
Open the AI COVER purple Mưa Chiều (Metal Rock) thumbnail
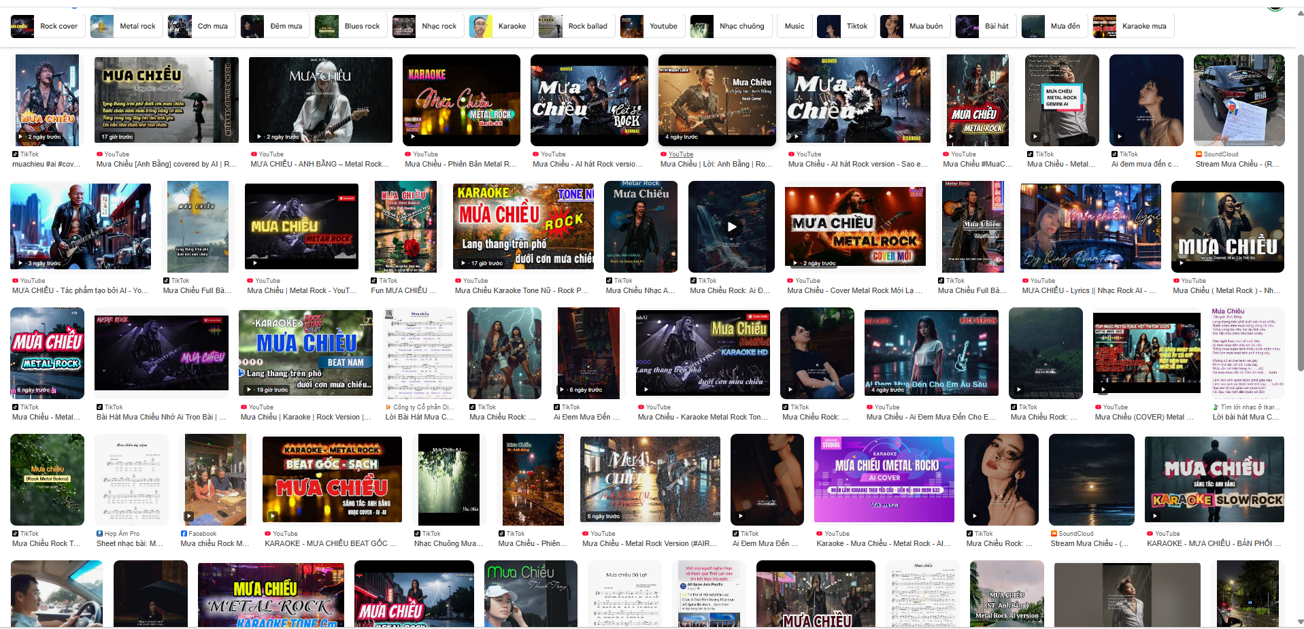tap(884, 480)
